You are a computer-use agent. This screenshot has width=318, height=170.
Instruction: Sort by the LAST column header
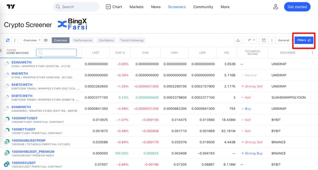[96, 53]
